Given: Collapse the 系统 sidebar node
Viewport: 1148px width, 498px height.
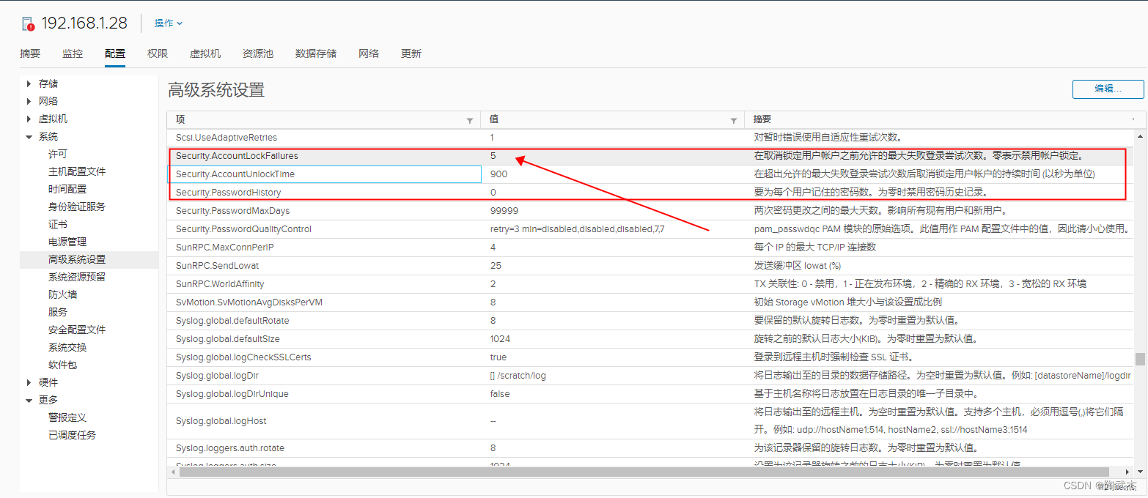Looking at the screenshot, I should pos(29,137).
